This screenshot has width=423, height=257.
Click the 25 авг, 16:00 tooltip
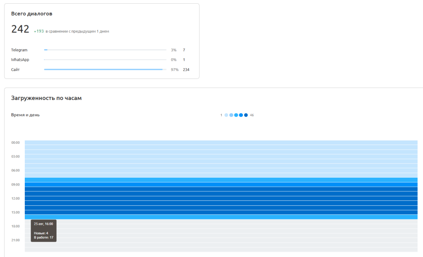[x=43, y=231]
